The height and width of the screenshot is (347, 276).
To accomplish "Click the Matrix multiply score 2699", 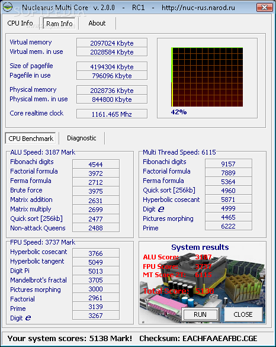I will click(96, 209).
